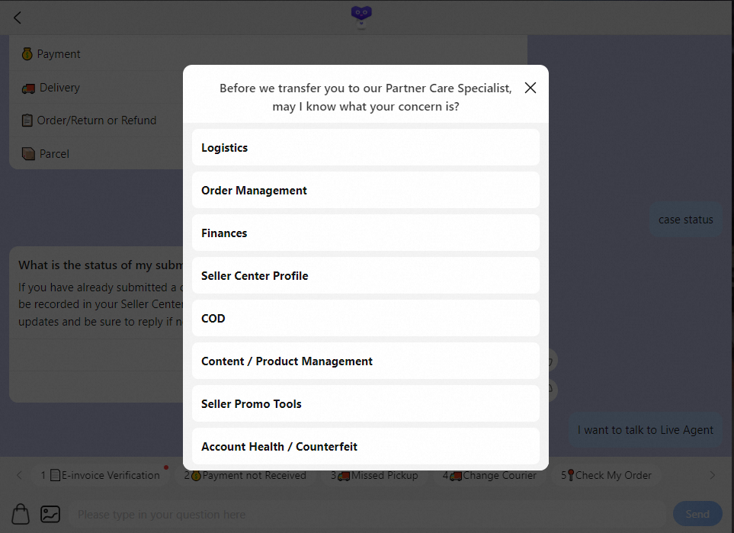Open the shopping bag icon
The height and width of the screenshot is (533, 734).
pyautogui.click(x=21, y=513)
